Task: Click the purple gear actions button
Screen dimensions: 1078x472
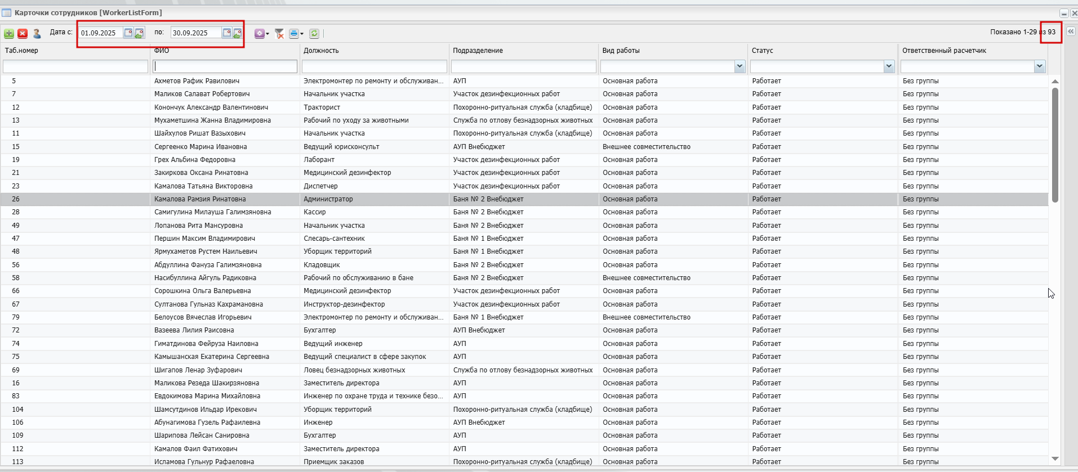Action: tap(260, 34)
